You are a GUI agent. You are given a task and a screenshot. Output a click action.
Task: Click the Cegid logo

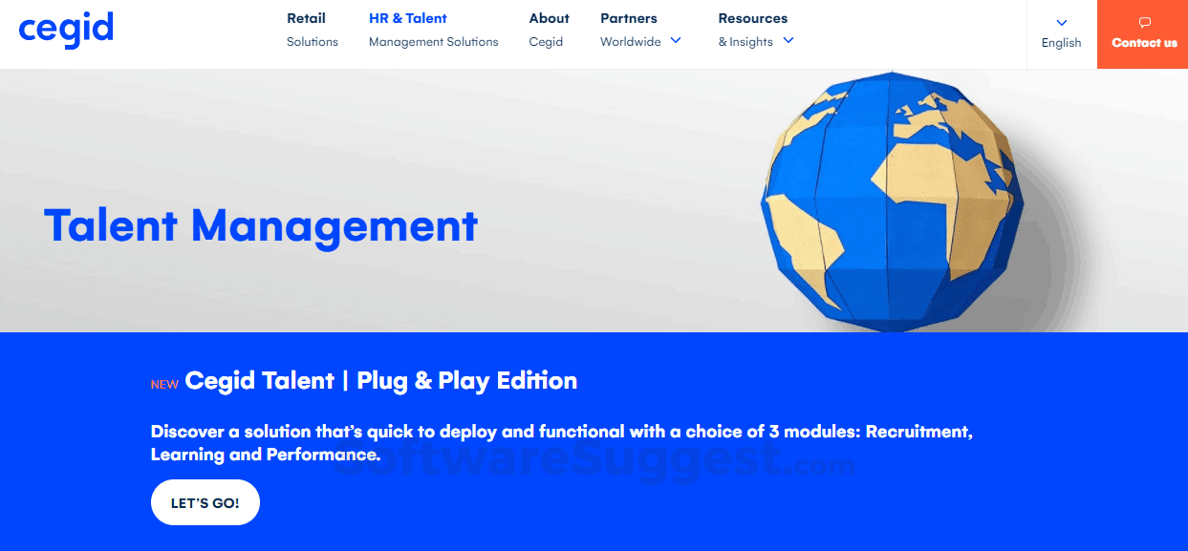66,30
